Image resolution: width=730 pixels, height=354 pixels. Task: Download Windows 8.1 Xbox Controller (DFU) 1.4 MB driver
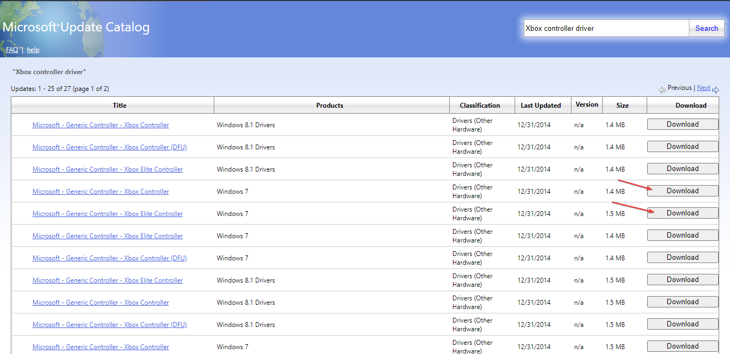[682, 147]
